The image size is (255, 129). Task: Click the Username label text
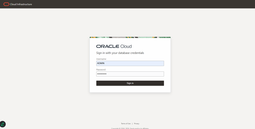(x=101, y=59)
